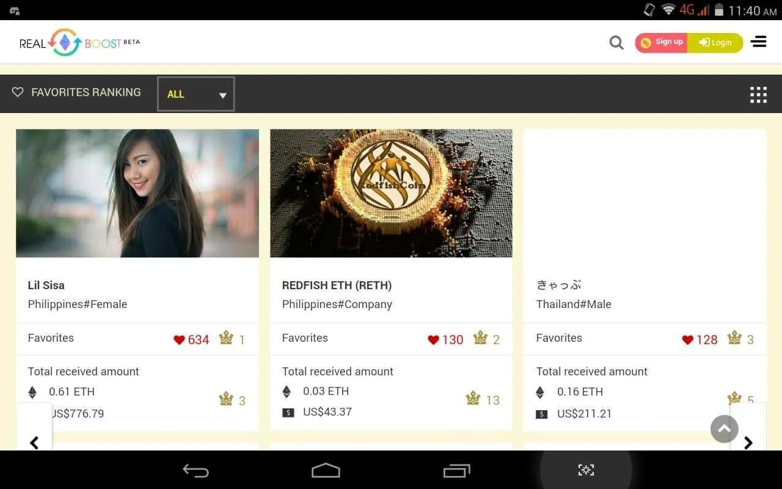Favorite Lil Sisa with the 634 heart
Screen dimensions: 782x489
[x=179, y=340]
